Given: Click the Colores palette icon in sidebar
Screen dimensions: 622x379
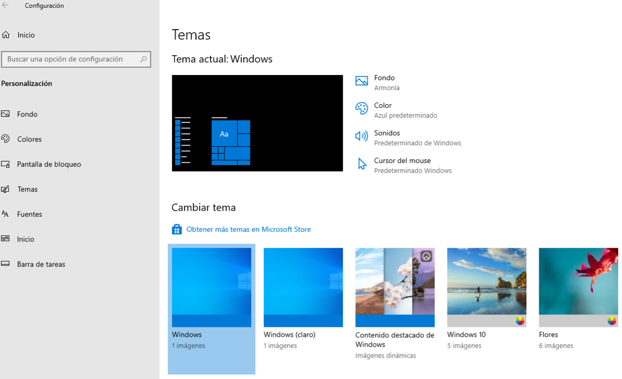Looking at the screenshot, I should [5, 139].
